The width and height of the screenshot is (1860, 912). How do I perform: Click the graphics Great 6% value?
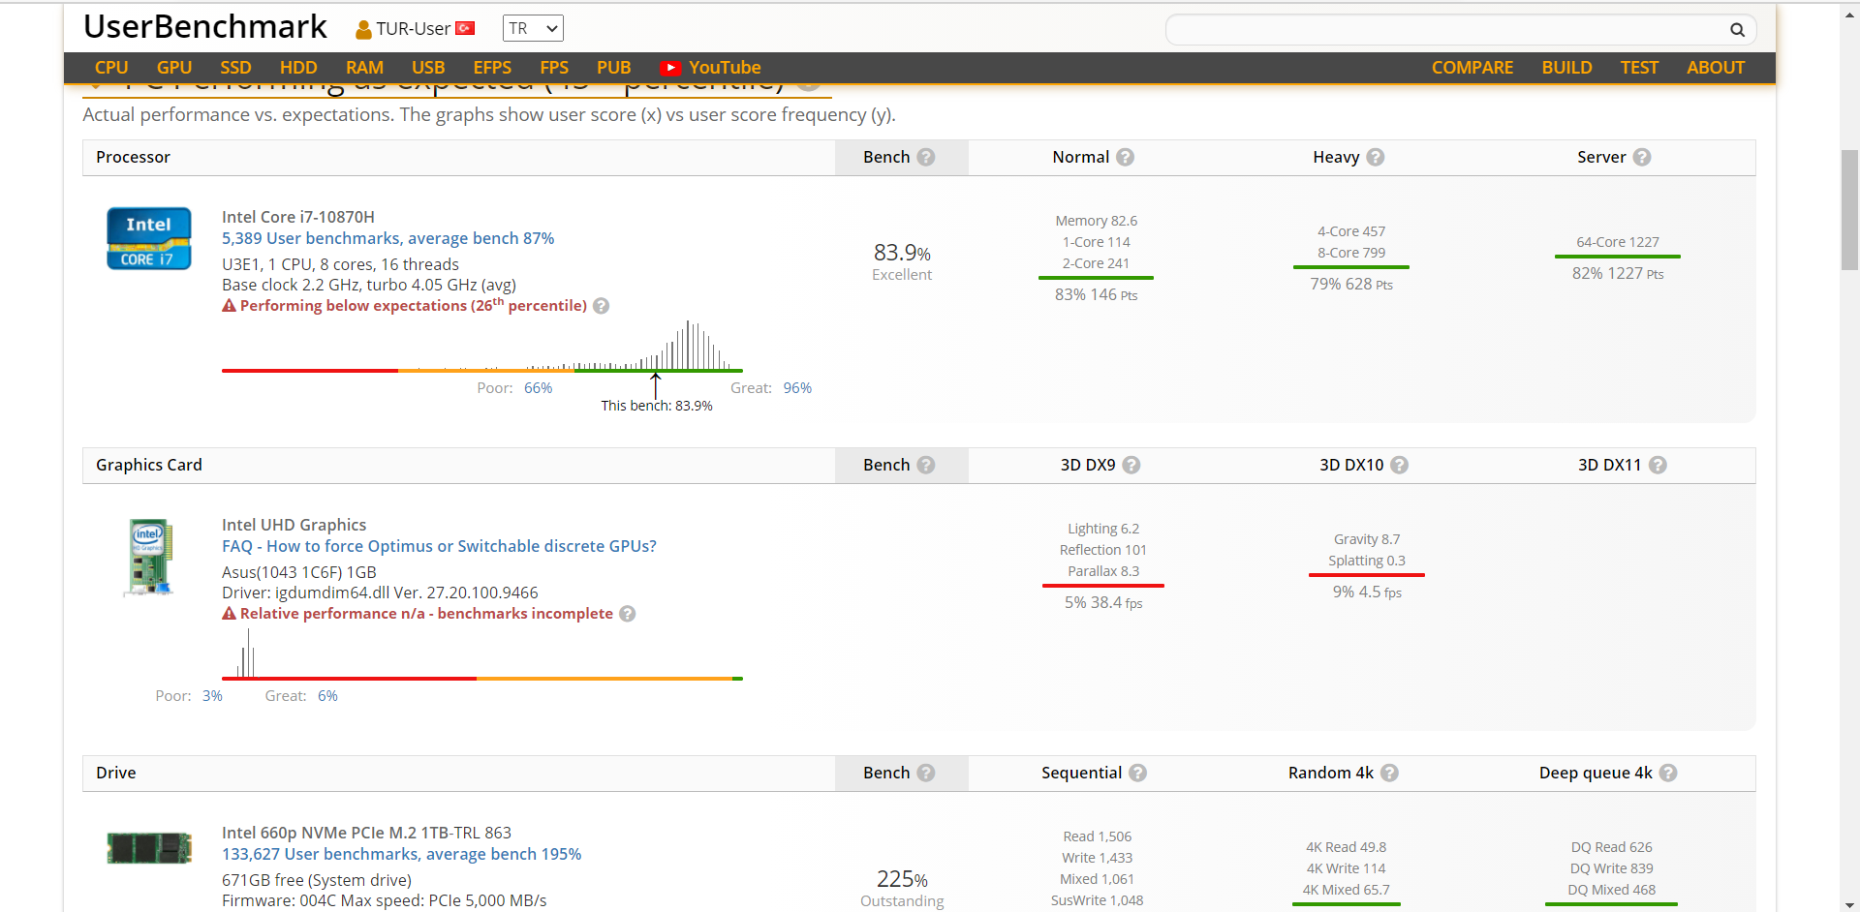(x=327, y=696)
